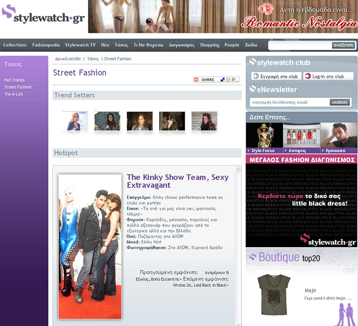
Task: Select the Νέα menu item
Action: pyautogui.click(x=105, y=45)
